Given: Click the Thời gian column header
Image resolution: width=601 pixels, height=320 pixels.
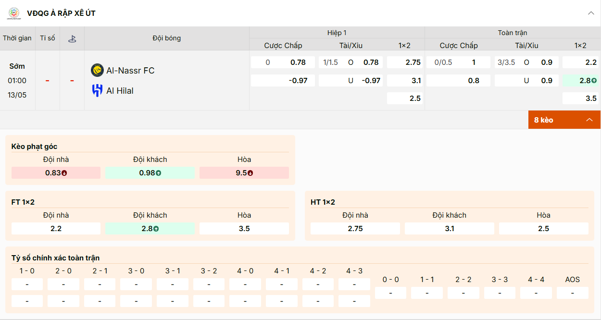Looking at the screenshot, I should [x=17, y=38].
